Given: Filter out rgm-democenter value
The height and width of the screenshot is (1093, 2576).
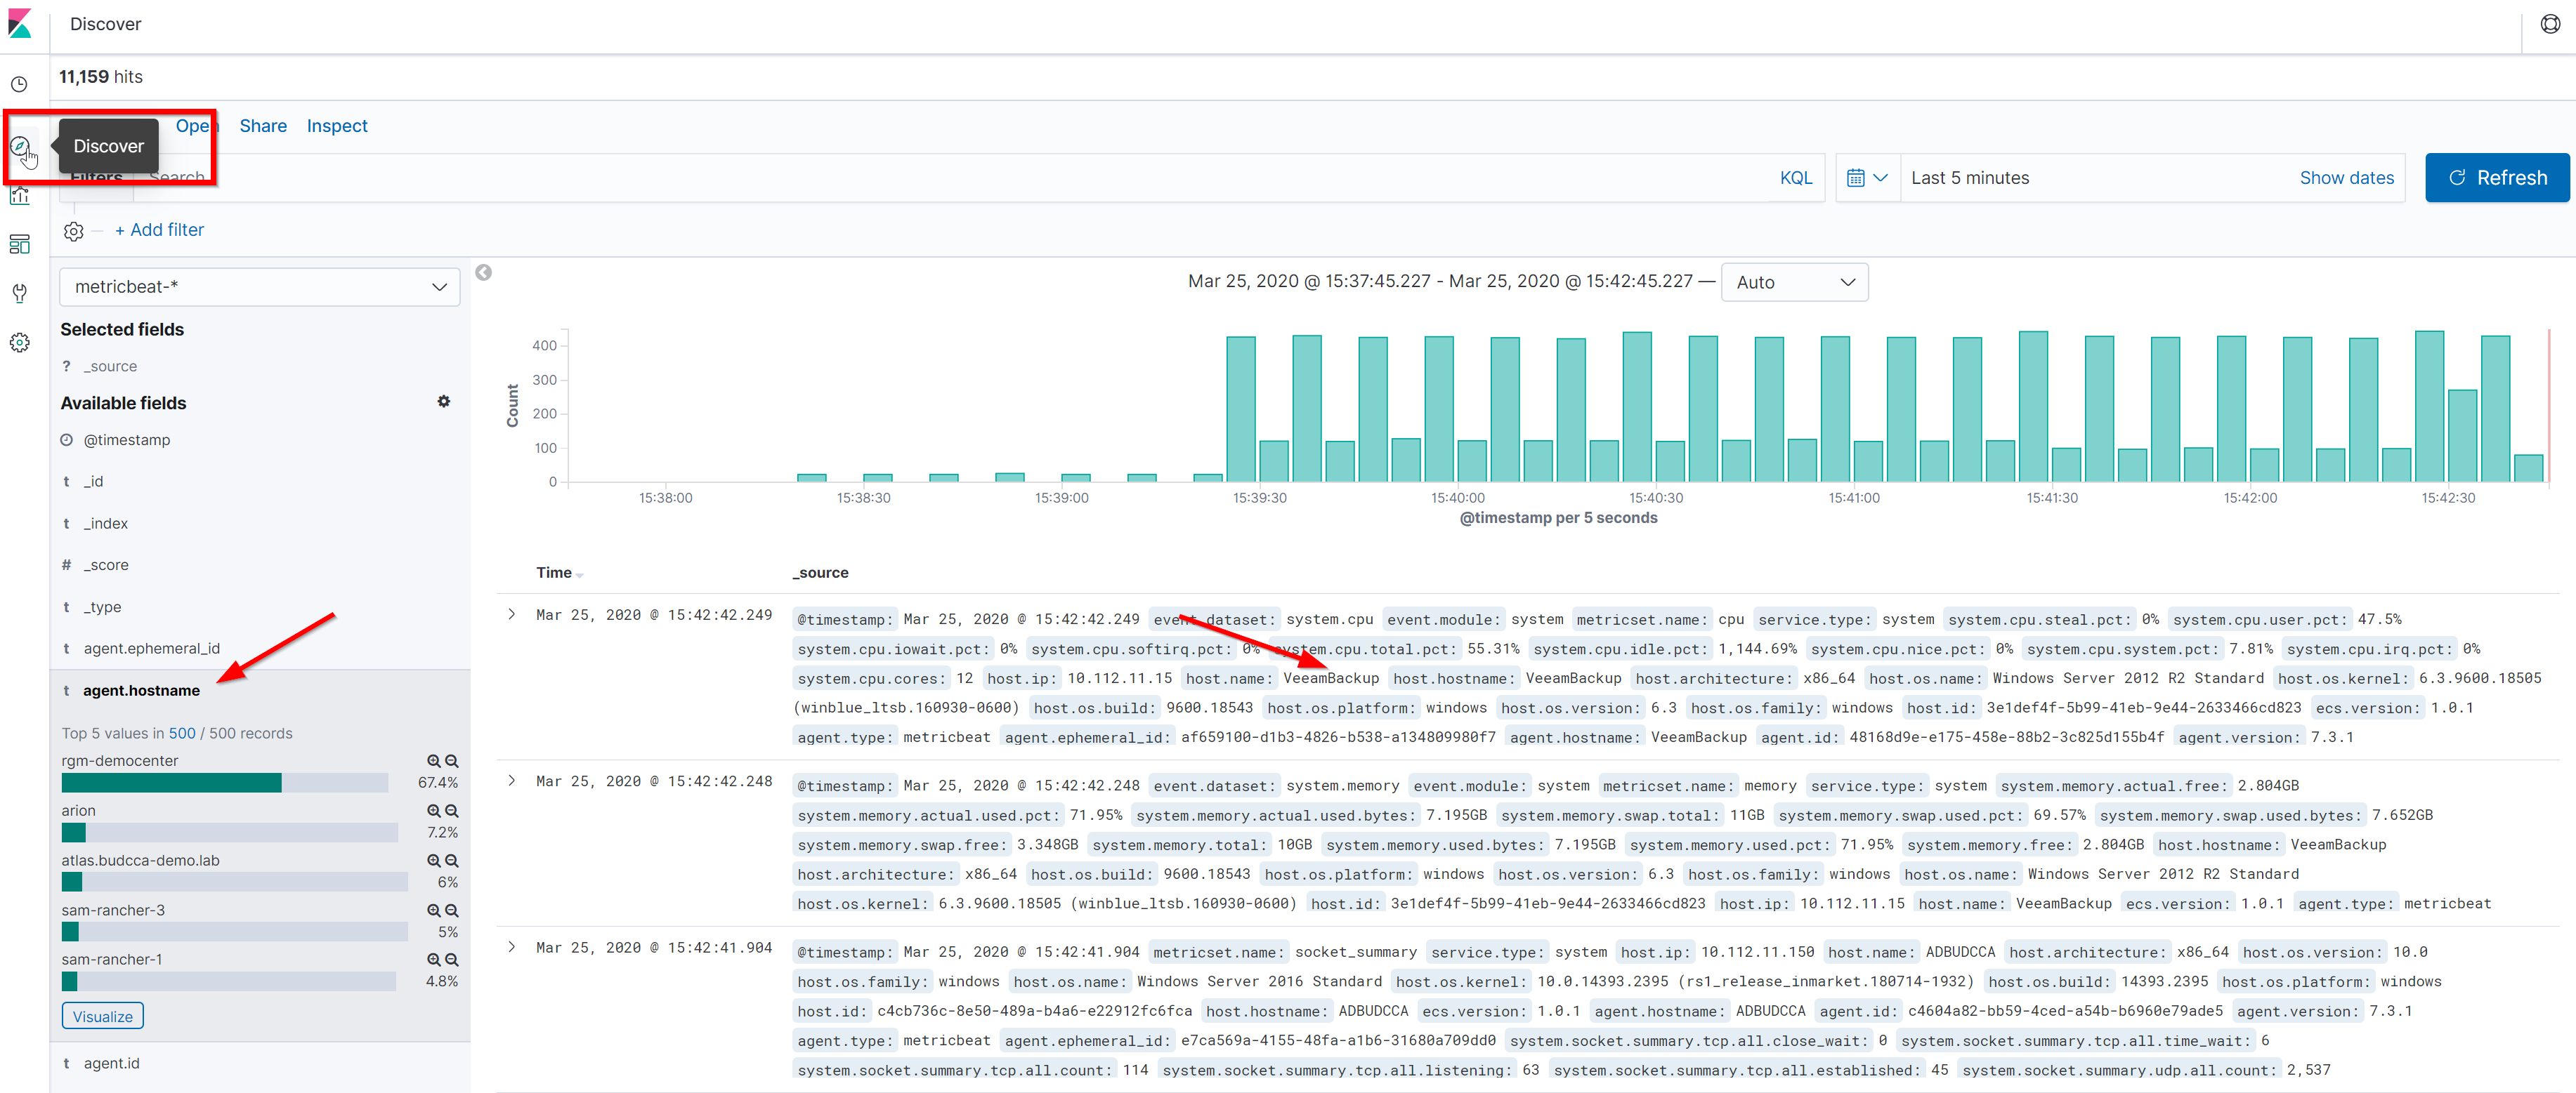Looking at the screenshot, I should [452, 761].
